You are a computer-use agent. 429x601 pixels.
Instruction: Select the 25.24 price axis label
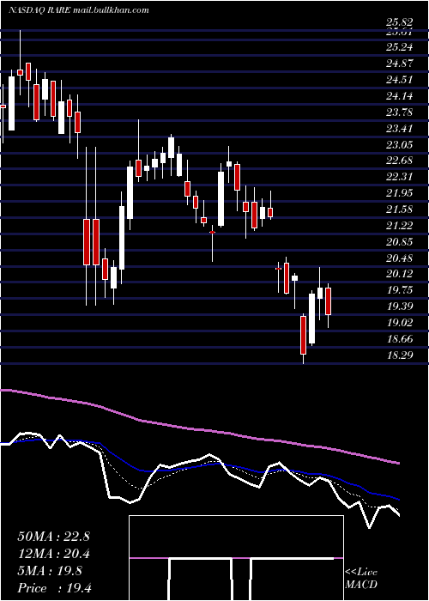pyautogui.click(x=400, y=47)
